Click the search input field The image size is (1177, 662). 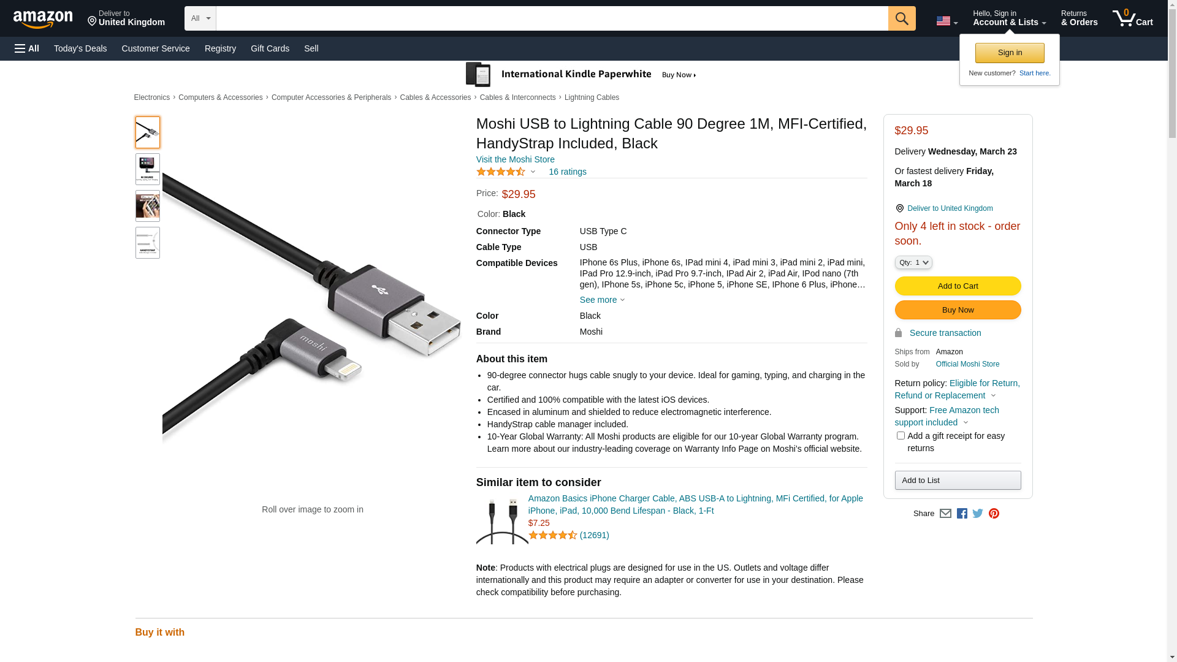[x=552, y=18]
